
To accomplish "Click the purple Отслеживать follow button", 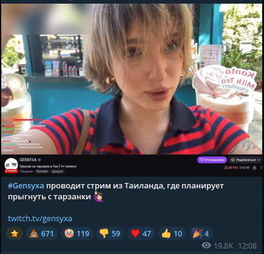I will tap(212, 160).
